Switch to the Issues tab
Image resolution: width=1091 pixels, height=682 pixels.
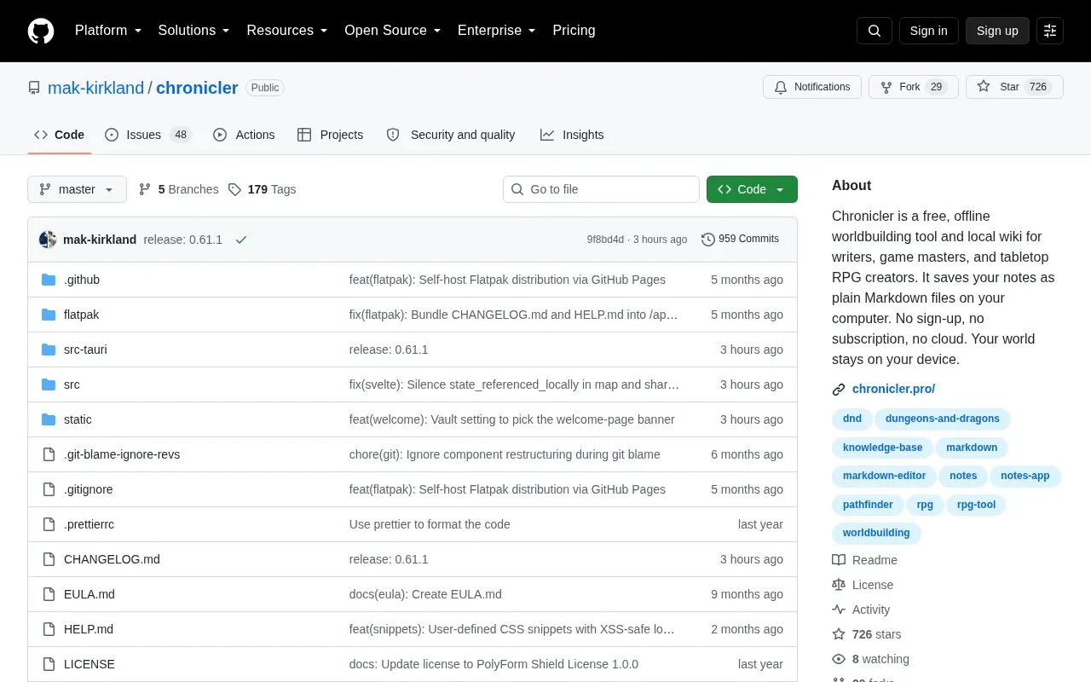pos(148,135)
